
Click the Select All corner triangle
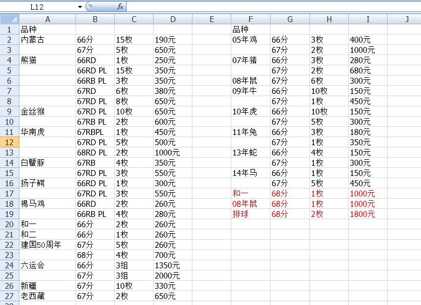tap(9, 19)
